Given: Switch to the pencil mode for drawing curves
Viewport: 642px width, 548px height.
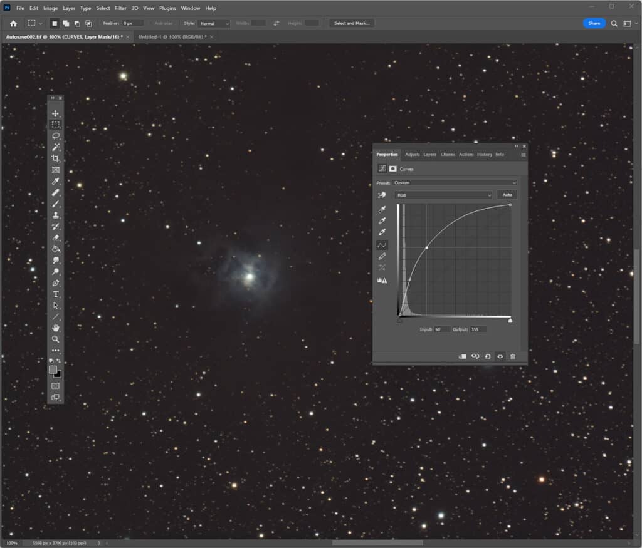Looking at the screenshot, I should pyautogui.click(x=382, y=256).
